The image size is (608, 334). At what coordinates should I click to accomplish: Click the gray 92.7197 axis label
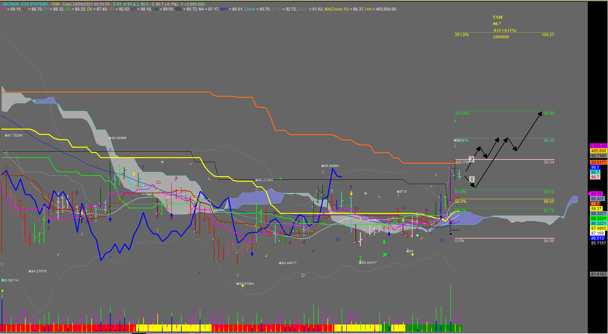tap(598, 156)
